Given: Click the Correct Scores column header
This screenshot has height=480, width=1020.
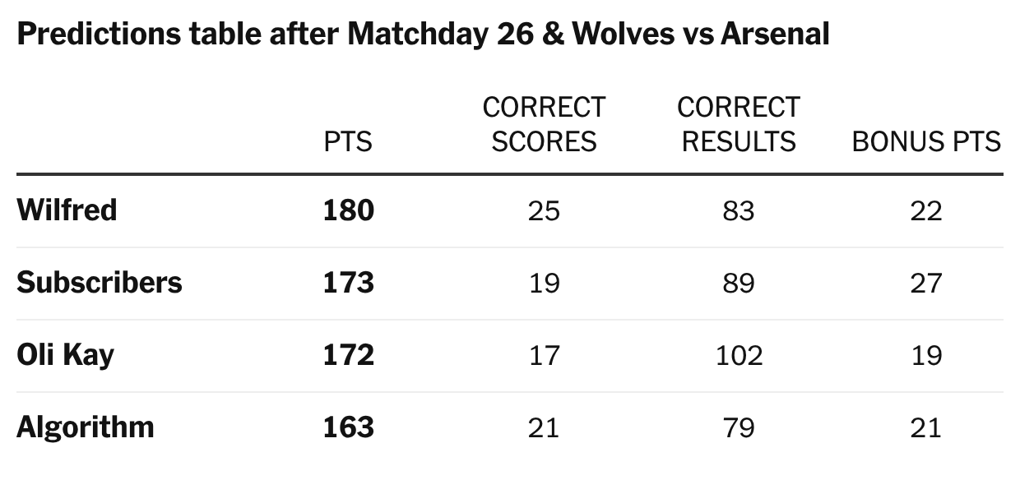Looking at the screenshot, I should click(x=544, y=124).
